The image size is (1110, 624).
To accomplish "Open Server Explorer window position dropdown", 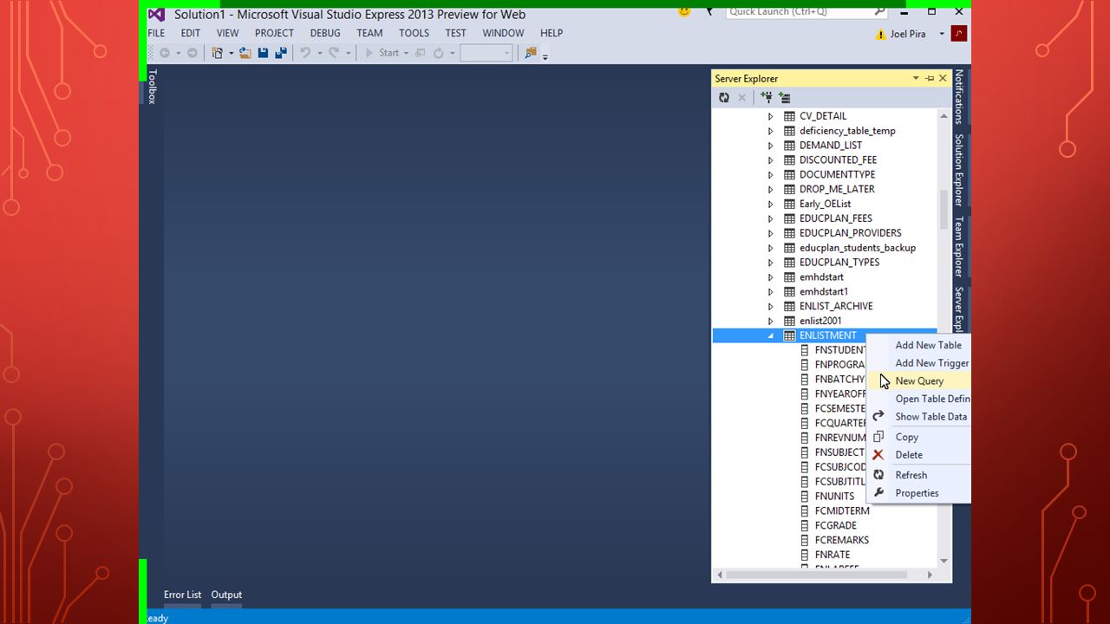I will pos(916,79).
